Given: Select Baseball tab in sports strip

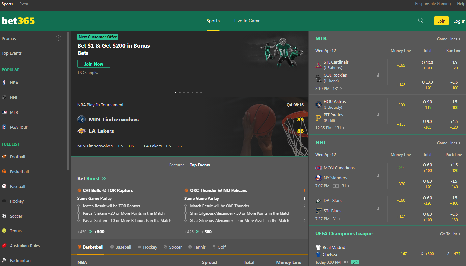Looking at the screenshot, I should (121, 247).
